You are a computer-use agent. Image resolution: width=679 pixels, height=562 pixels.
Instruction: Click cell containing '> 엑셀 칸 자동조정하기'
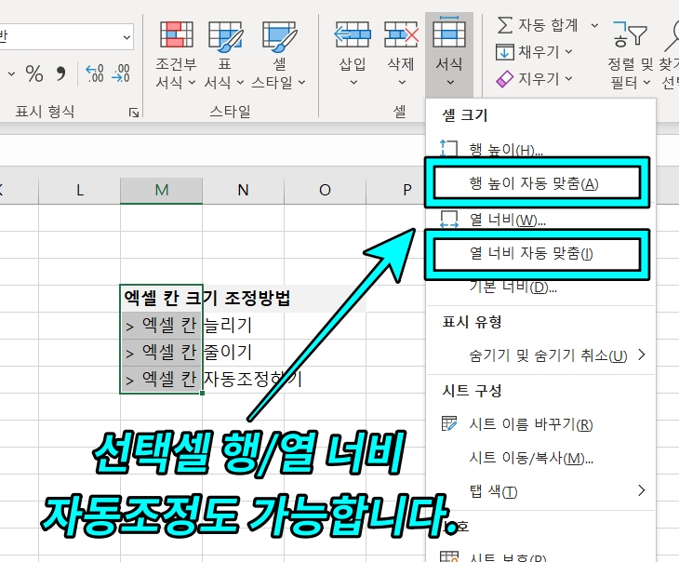pyautogui.click(x=162, y=379)
